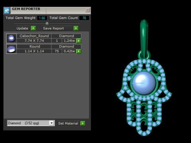This screenshot has width=191, height=143.
Task: Click the Gem Reporter logo icon
Action: (7, 10)
